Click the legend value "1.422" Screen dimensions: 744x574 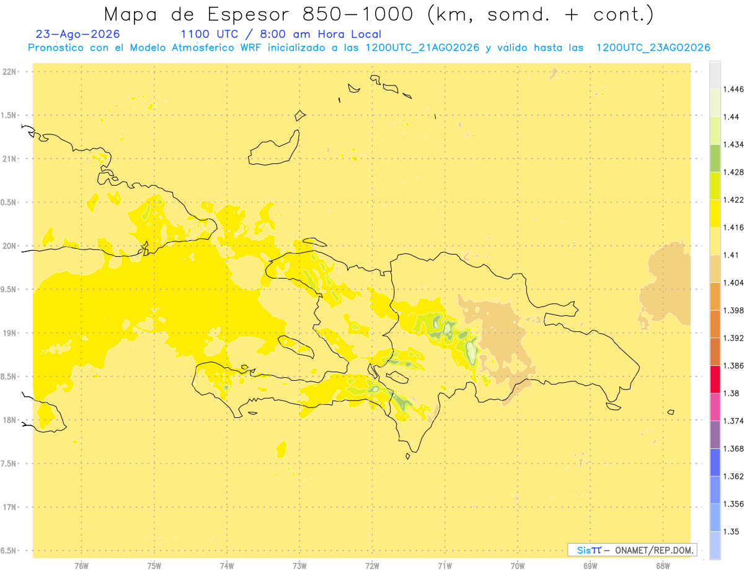(733, 199)
